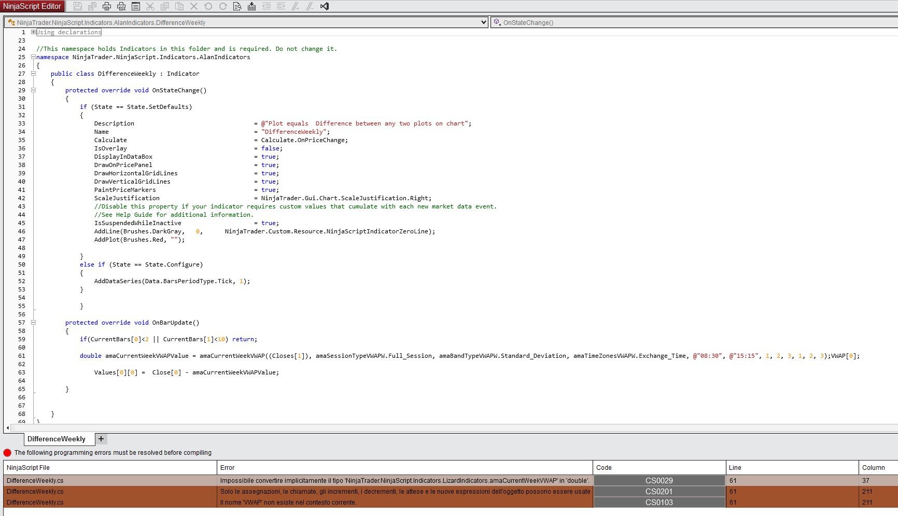Click the Save icon in the toolbar

(78, 6)
